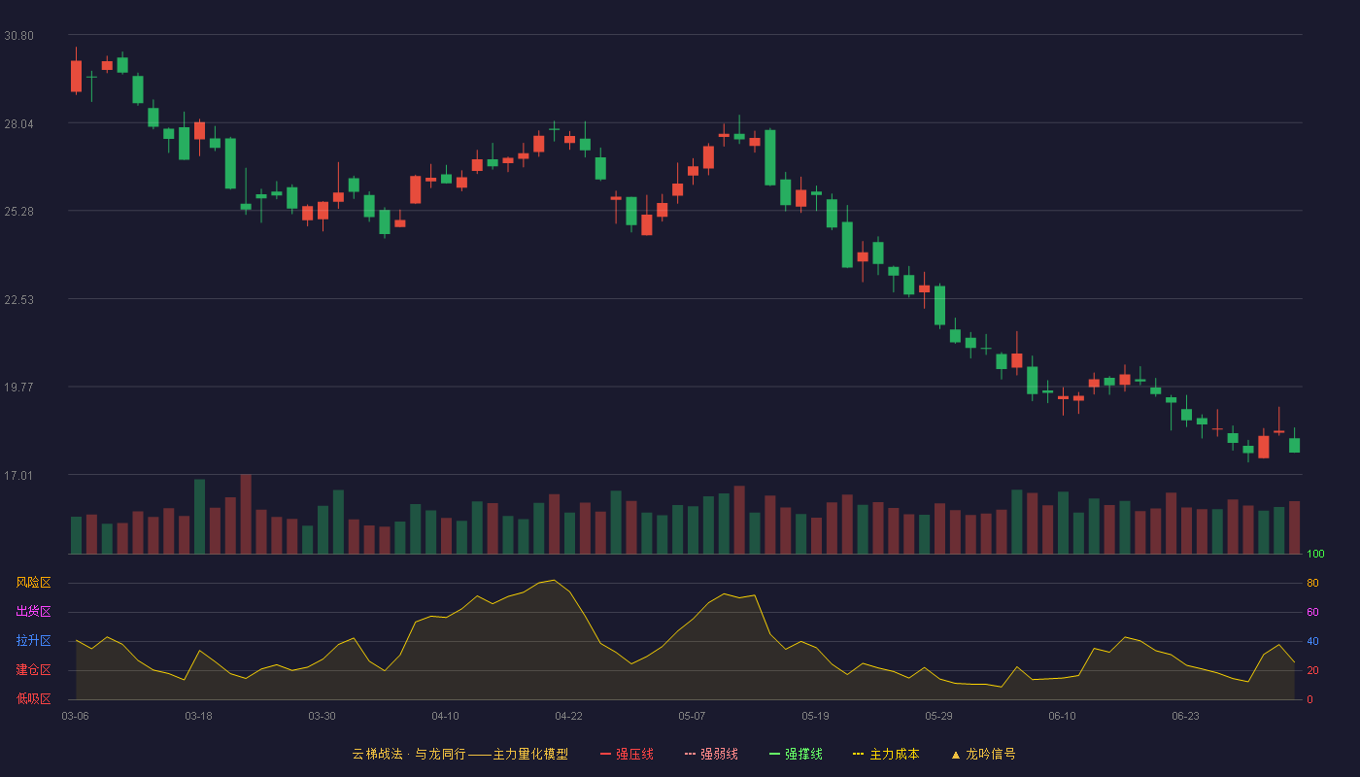The width and height of the screenshot is (1360, 777).
Task: Click the 19.77 price axis label
Action: 18,388
